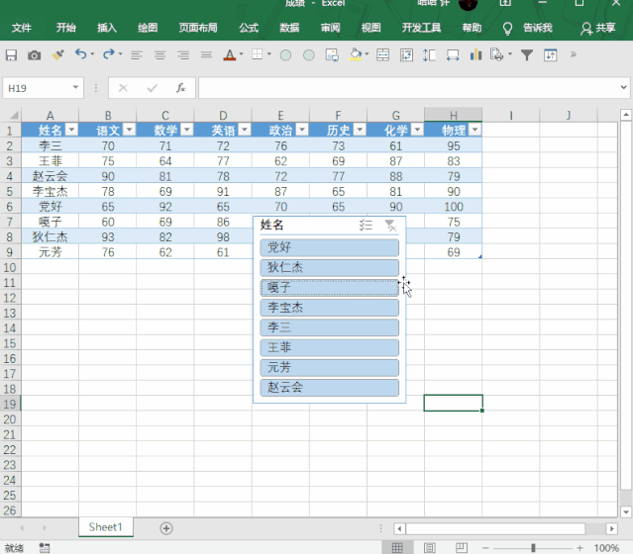
Task: Align text right
Action: pos(183,54)
